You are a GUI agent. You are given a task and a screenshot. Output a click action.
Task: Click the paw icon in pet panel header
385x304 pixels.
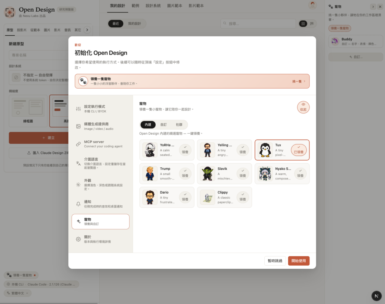point(331,7)
